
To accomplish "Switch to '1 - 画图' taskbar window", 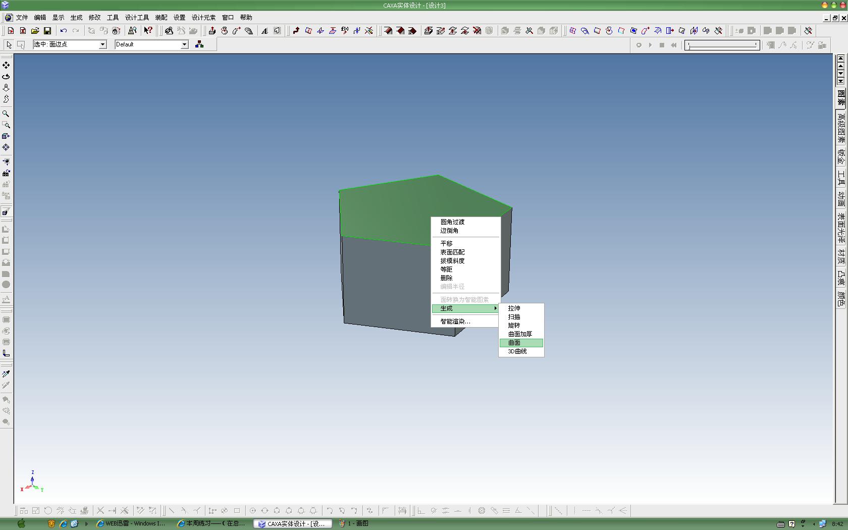I will (x=353, y=524).
